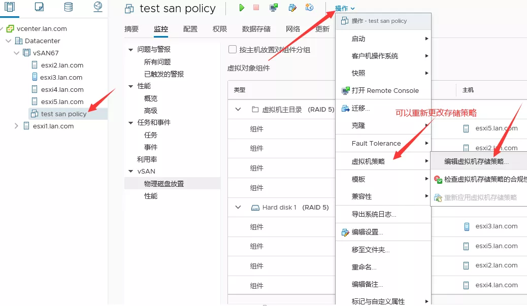The image size is (527, 306).
Task: Switch to the Networking inventory view icon
Action: tap(98, 7)
